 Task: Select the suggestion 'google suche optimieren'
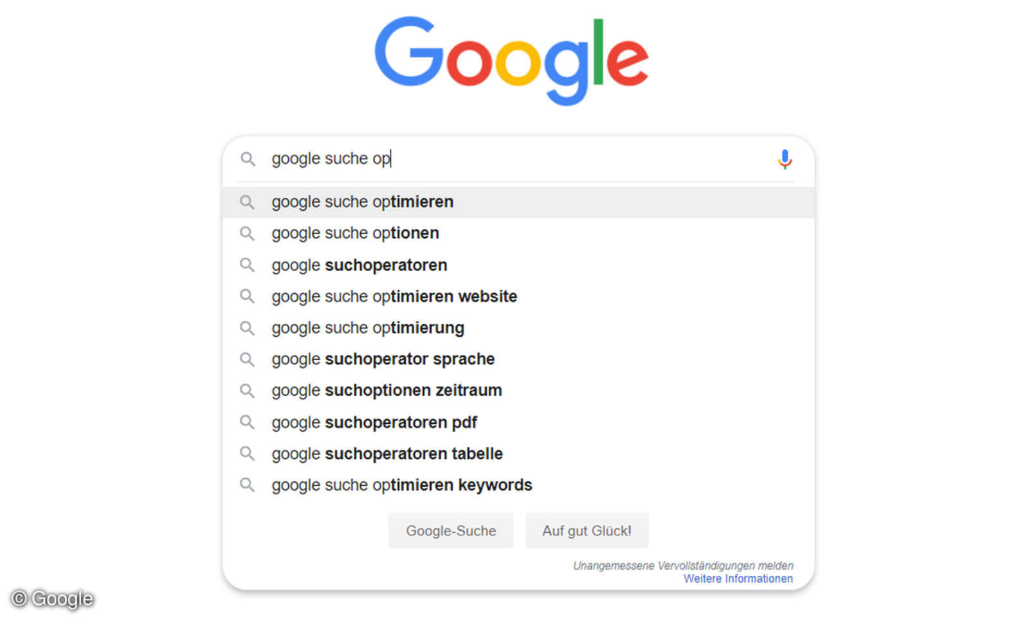pos(362,202)
